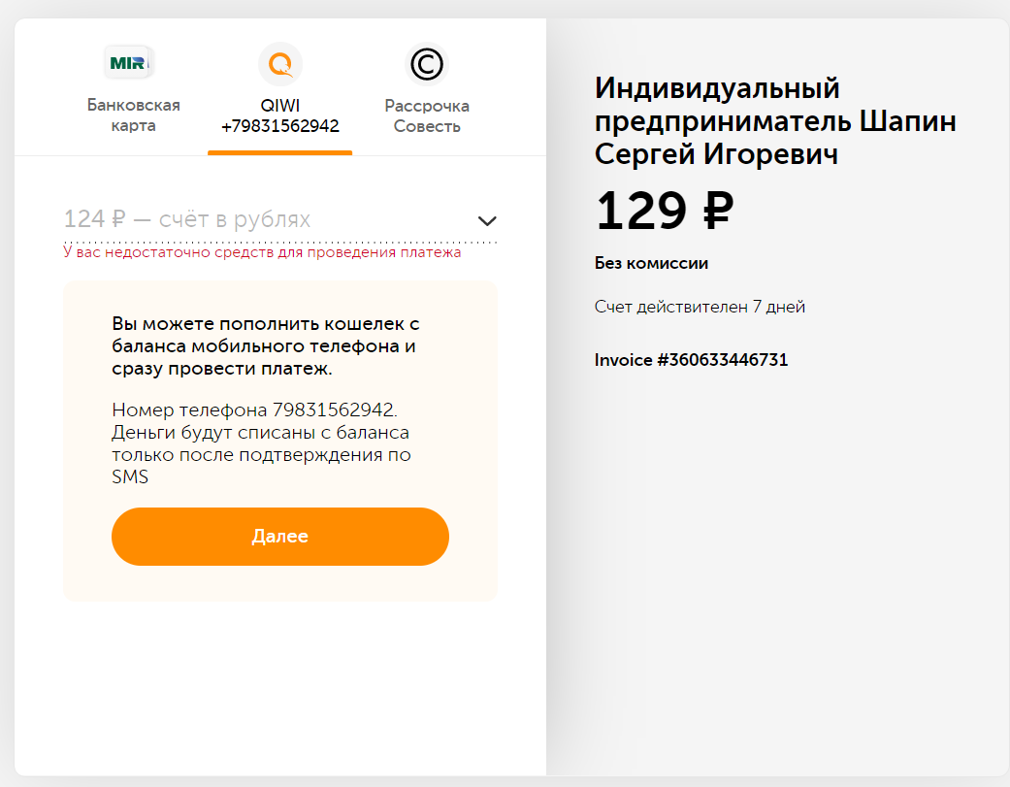Open the Рассрочка Совесть tab
The image size is (1010, 787).
[x=427, y=90]
